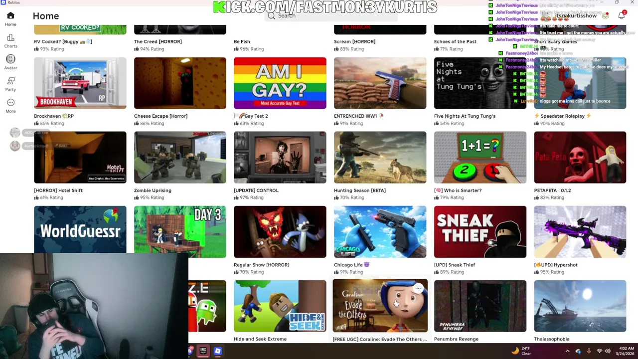The width and height of the screenshot is (638, 359).
Task: Launch Epic Games from the taskbar
Action: [x=203, y=351]
